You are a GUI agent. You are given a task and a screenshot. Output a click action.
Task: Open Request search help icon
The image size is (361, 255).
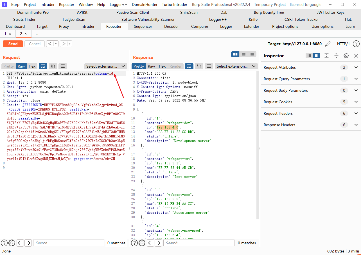point(4,243)
